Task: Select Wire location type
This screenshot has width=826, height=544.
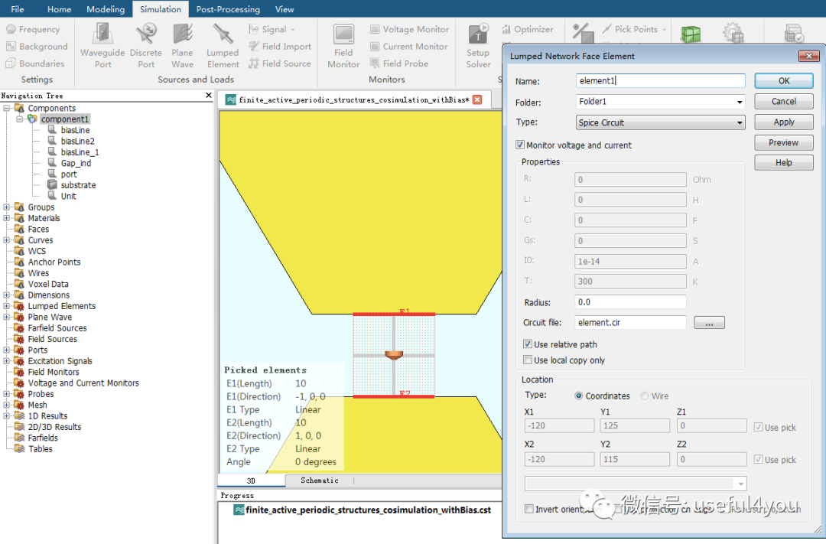Action: click(x=645, y=396)
